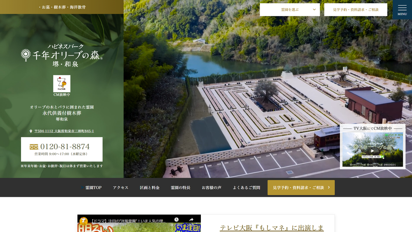
Task: Open the 霊園の特長 nav item
Action: (x=180, y=187)
